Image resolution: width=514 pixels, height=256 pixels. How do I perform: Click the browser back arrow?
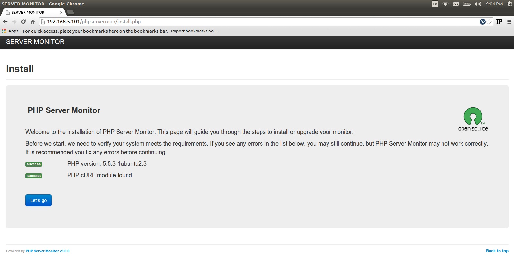coord(5,22)
